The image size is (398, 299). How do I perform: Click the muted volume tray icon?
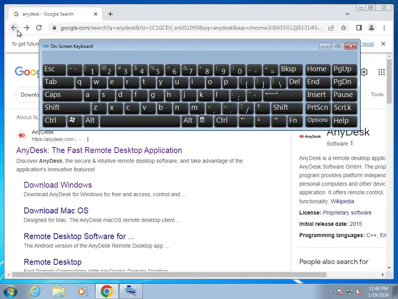(x=359, y=292)
